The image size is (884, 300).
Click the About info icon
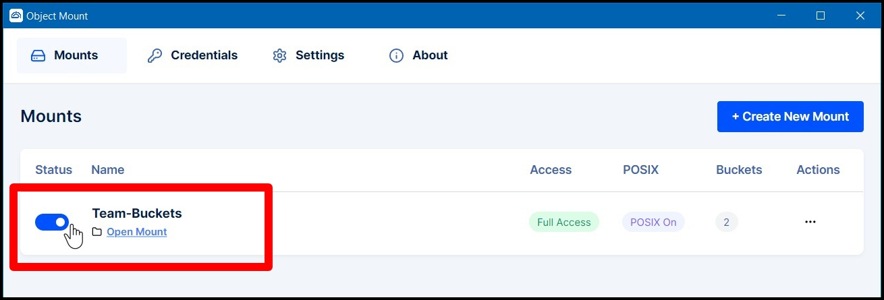coord(396,56)
